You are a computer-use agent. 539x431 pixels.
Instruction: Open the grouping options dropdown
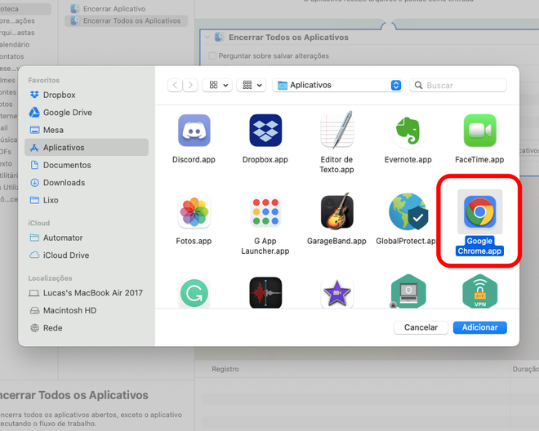(252, 85)
